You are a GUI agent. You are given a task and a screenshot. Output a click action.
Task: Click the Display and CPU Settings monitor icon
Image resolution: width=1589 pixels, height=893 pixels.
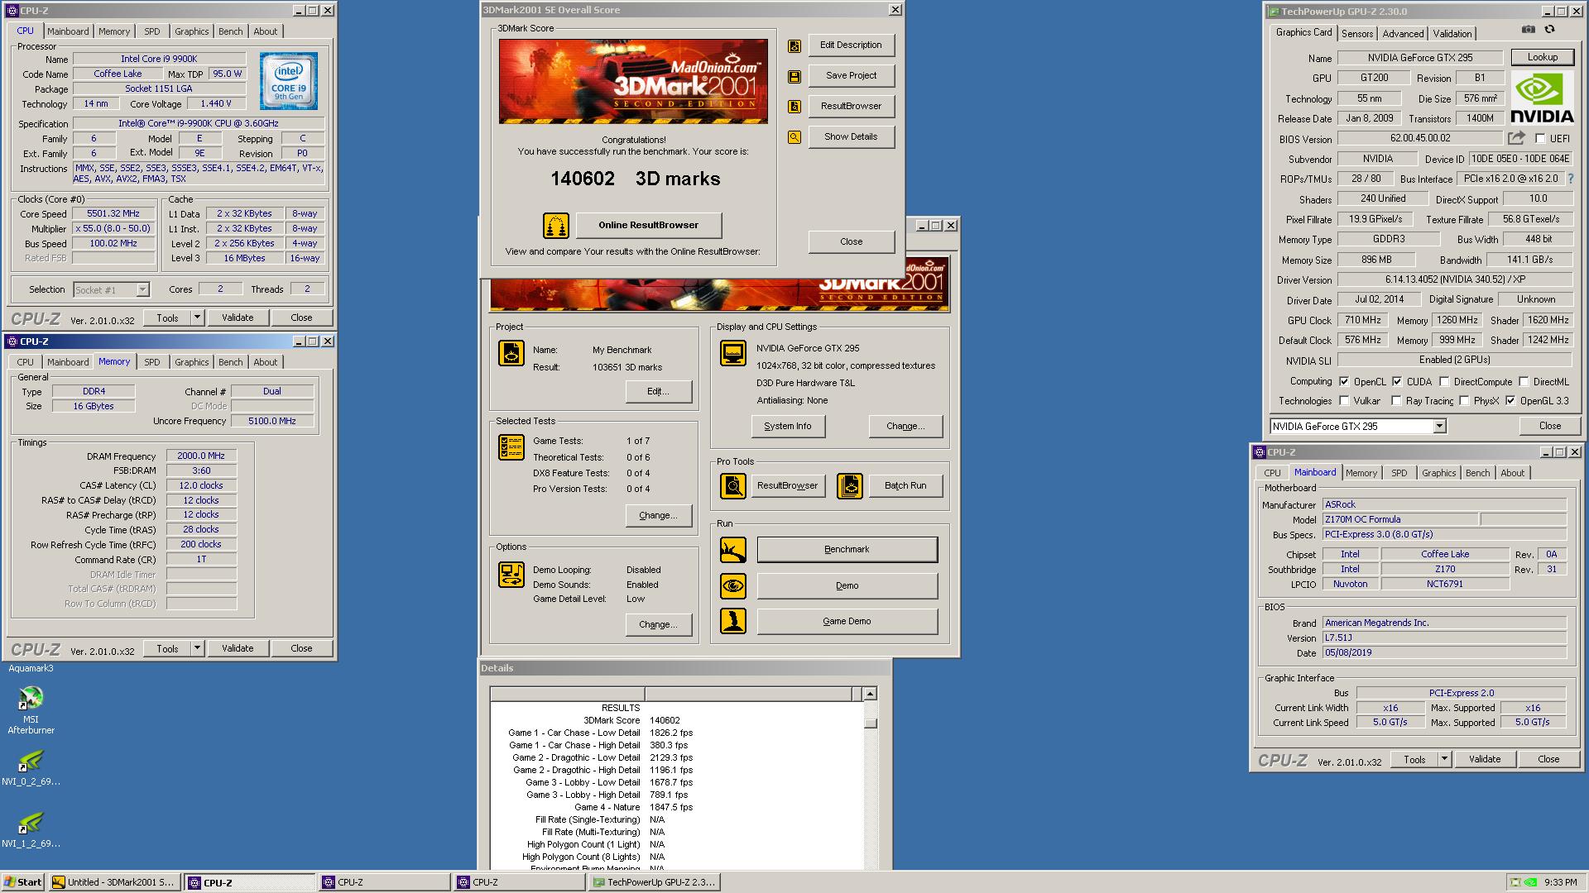point(733,353)
